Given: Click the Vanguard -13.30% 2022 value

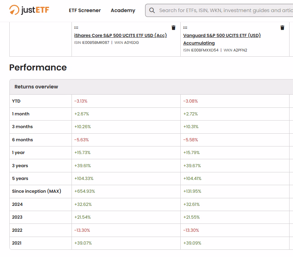Looking at the screenshot, I should (x=191, y=230).
